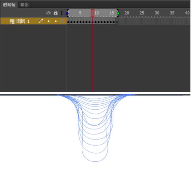The height and width of the screenshot is (173, 191).
Task: Toggle outline view for all layers
Action: tap(62, 13)
